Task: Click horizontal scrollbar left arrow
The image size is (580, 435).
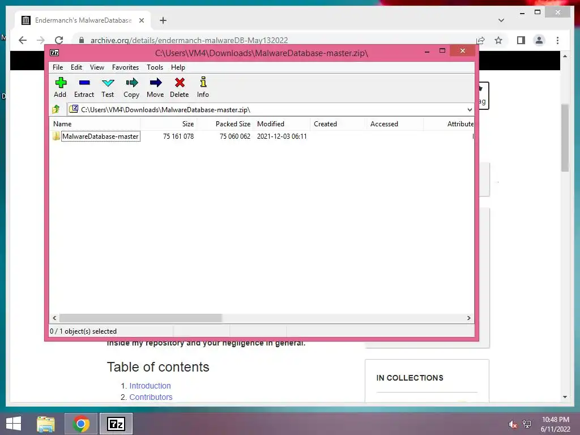Action: (54, 318)
